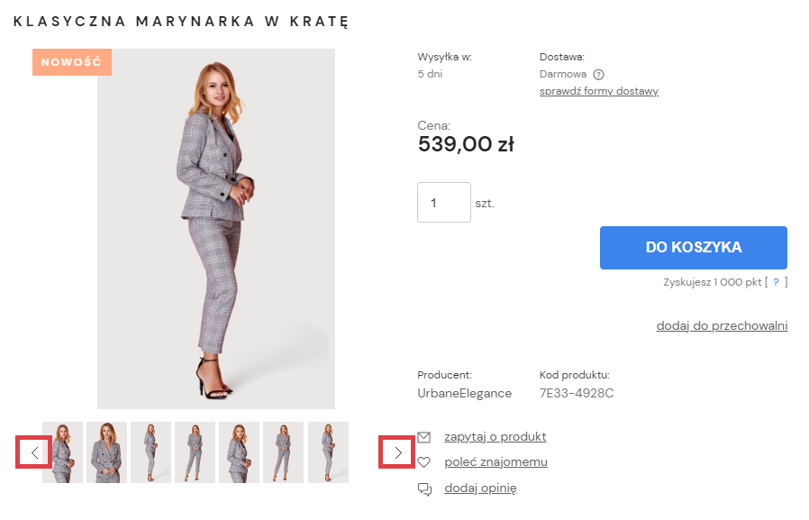Click the help icon next to Darmowa
809x520 pixels.
tap(598, 75)
